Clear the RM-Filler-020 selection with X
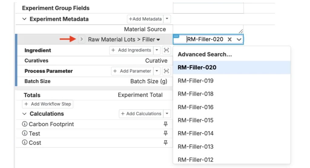Viewport: 310px width, 168px height. (229, 39)
